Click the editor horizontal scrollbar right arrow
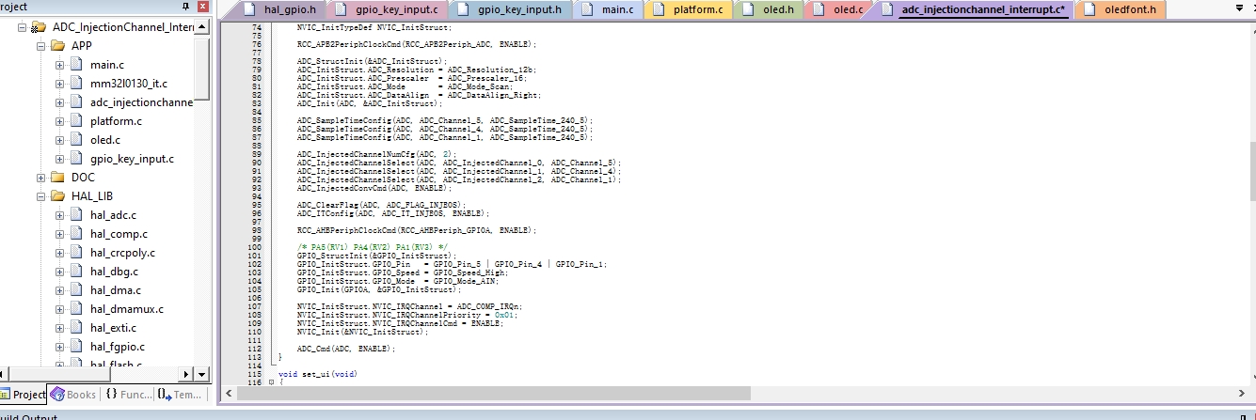The image size is (1256, 420). [x=1239, y=392]
